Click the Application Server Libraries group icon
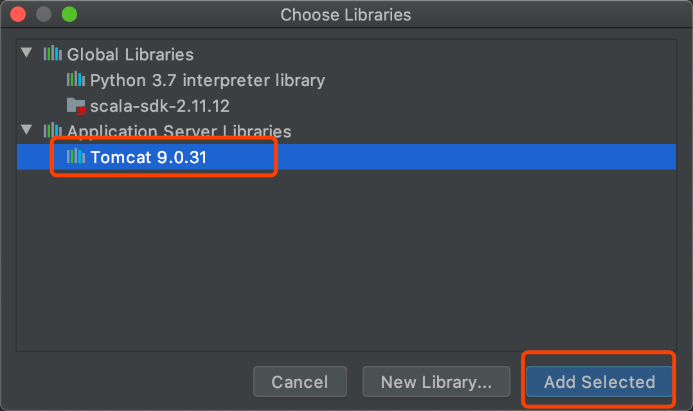Screen dimensions: 693x411 52,130
